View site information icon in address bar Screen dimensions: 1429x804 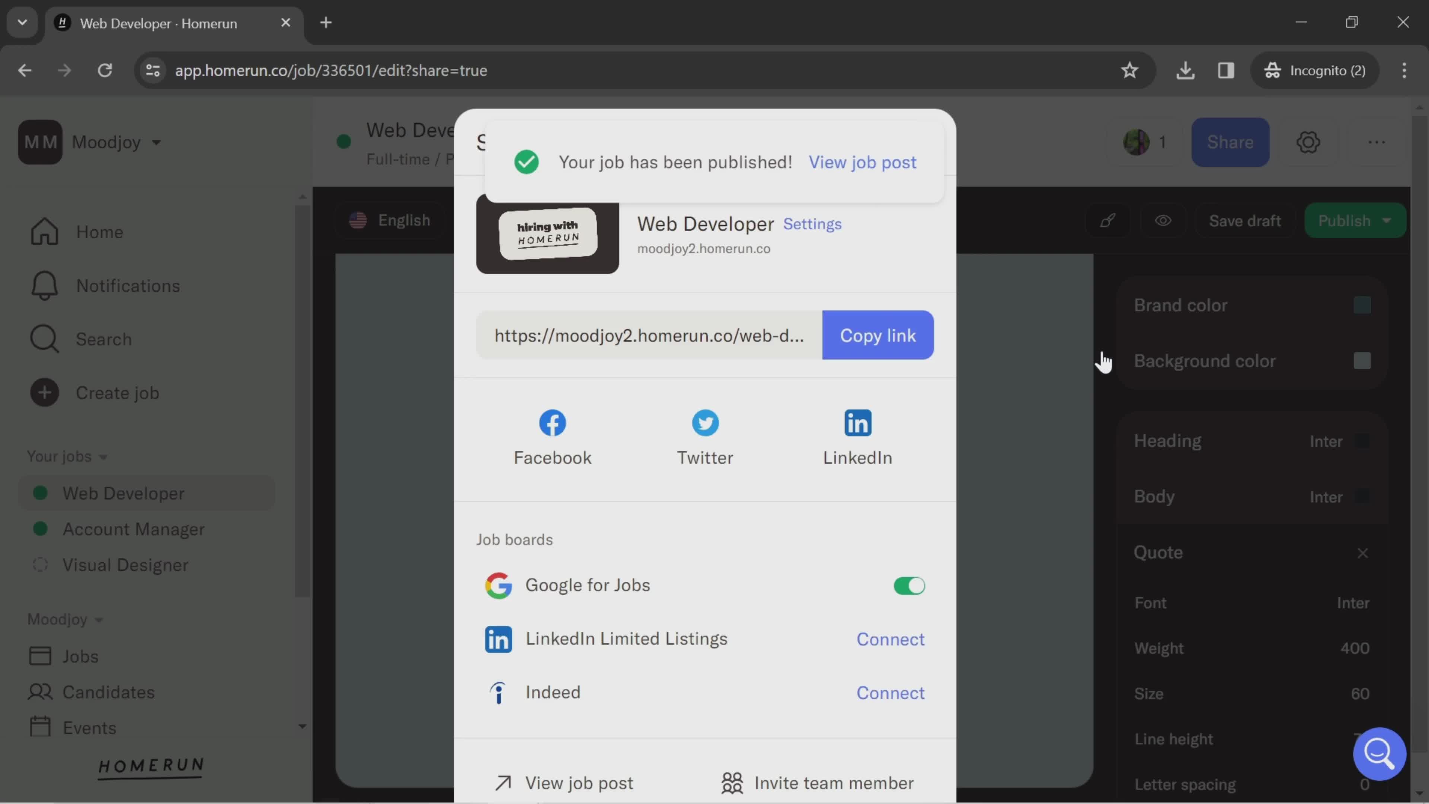pos(153,70)
